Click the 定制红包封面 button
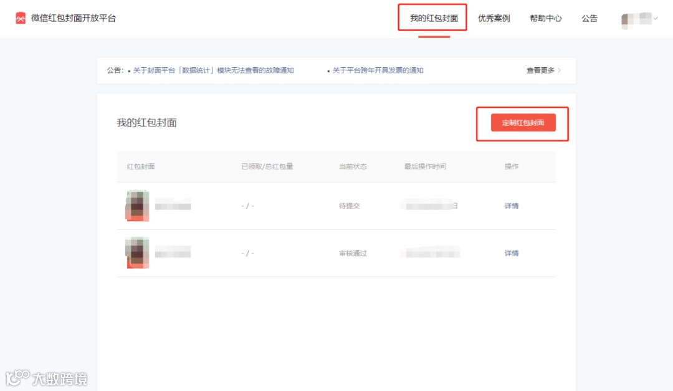This screenshot has width=673, height=391. (x=523, y=123)
